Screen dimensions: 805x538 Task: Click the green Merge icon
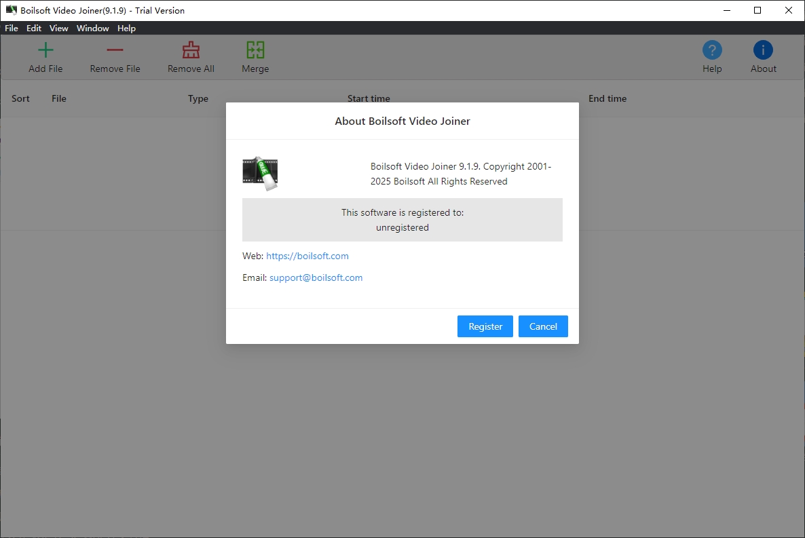[x=255, y=50]
